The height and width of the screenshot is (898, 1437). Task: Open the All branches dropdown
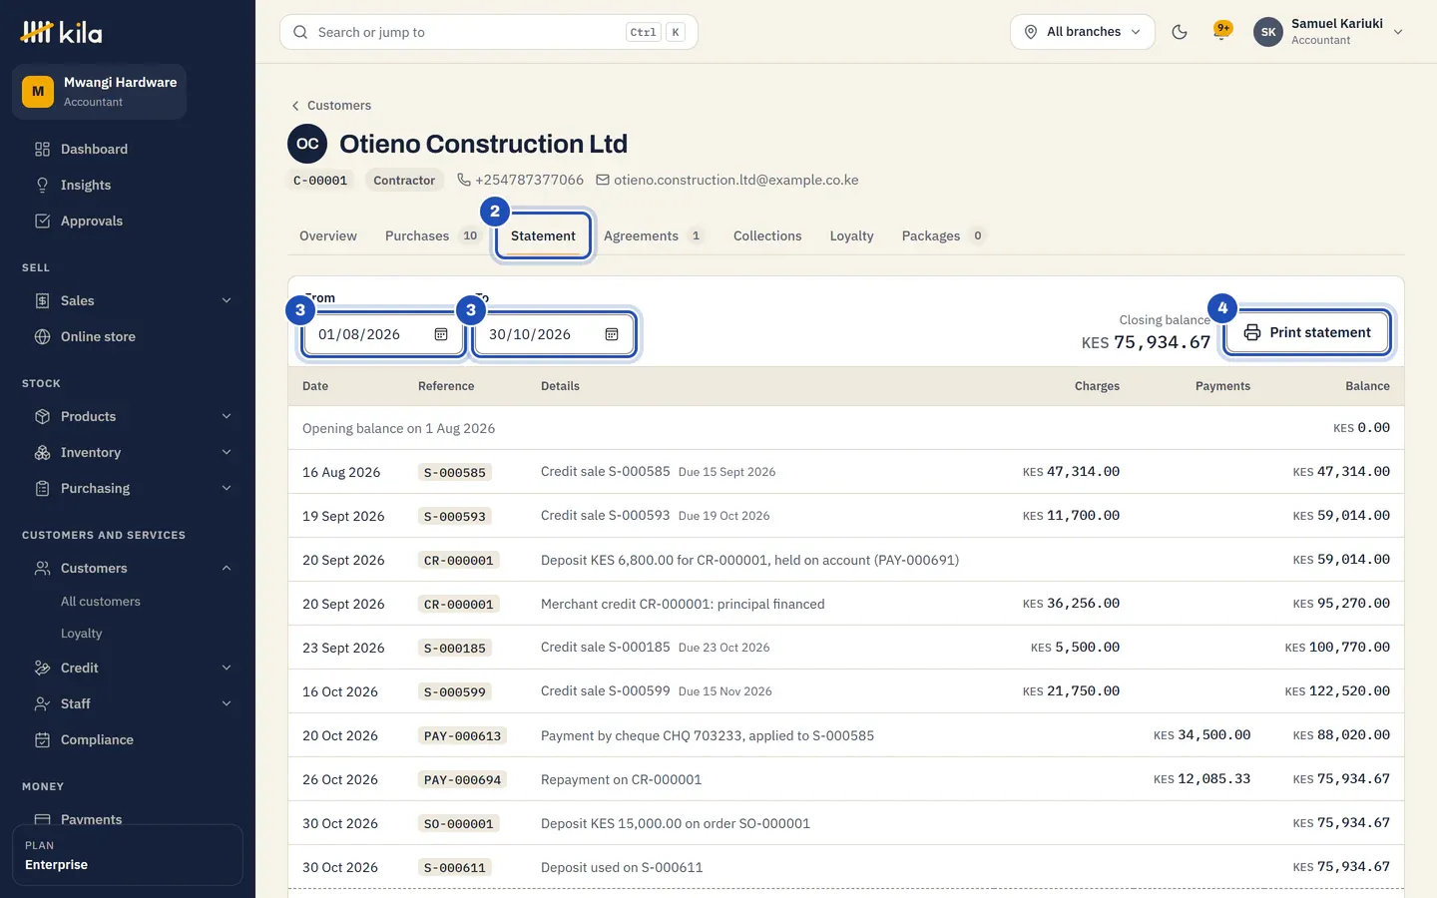click(1083, 32)
